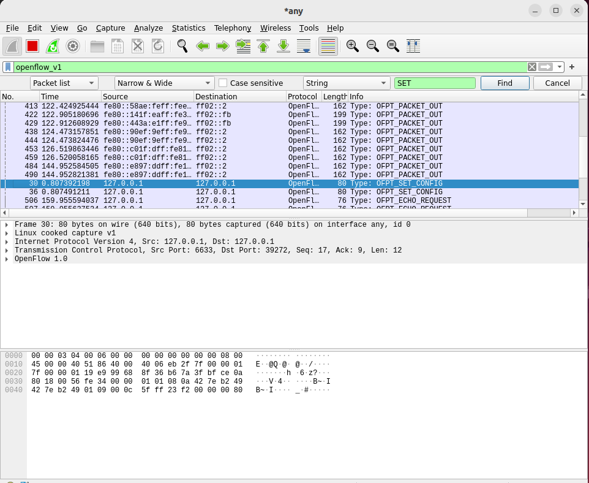
Task: Open String search type dropdown
Action: (346, 83)
